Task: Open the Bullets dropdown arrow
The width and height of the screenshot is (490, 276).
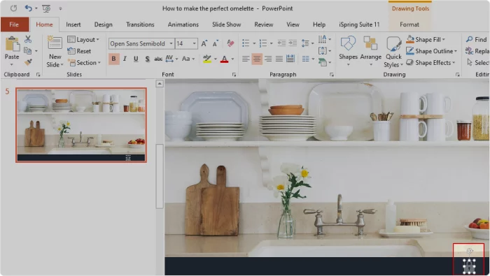Action: pyautogui.click(x=254, y=43)
